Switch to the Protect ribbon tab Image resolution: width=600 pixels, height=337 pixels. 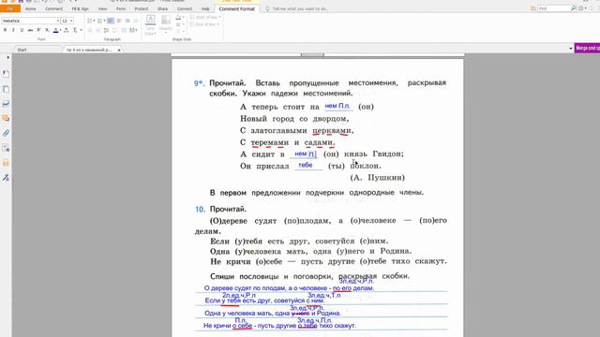tap(142, 8)
